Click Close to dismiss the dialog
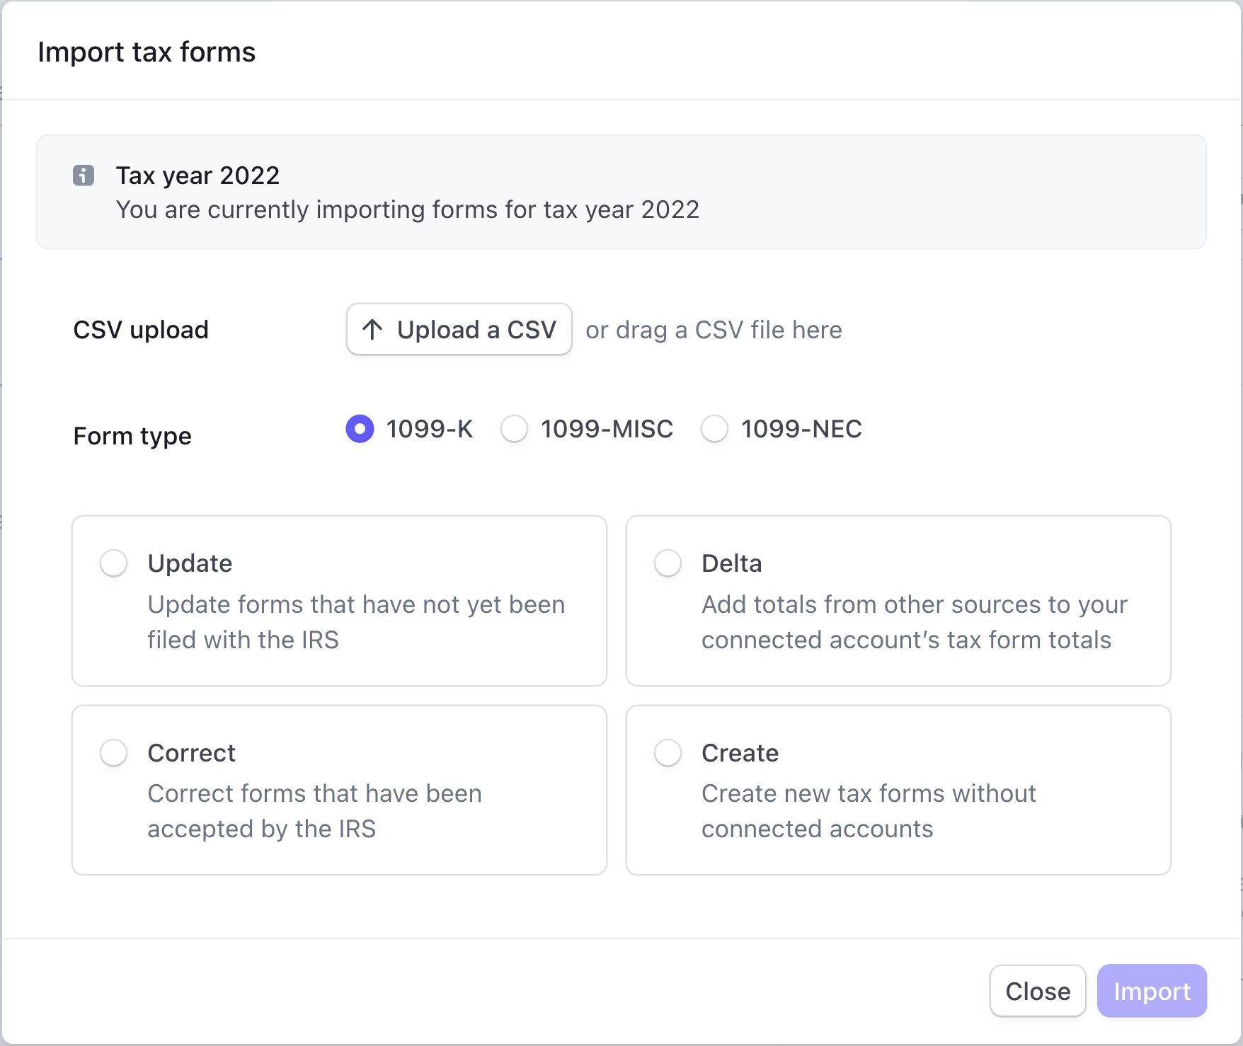The height and width of the screenshot is (1046, 1243). 1038,991
